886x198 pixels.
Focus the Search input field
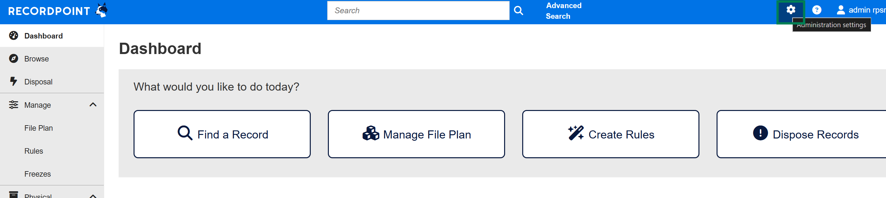tap(418, 11)
